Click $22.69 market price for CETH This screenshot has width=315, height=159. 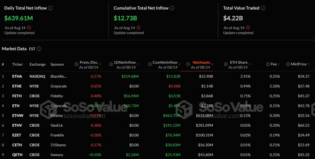pyautogui.click(x=304, y=145)
